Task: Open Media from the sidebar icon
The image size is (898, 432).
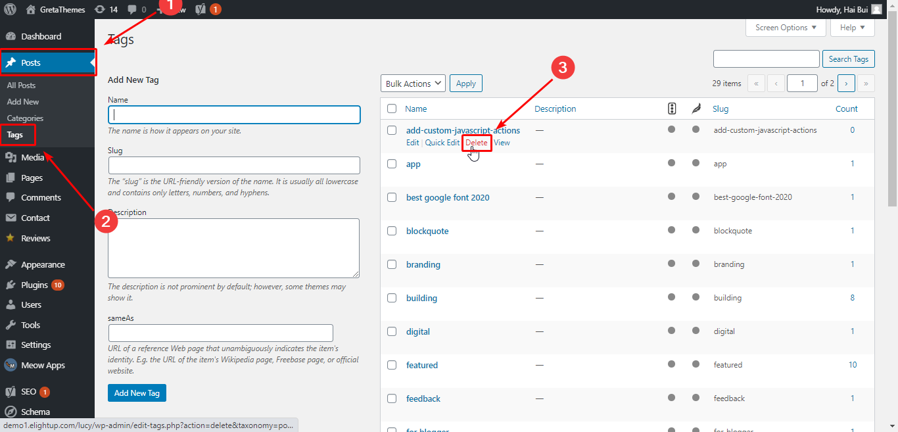Action: [11, 158]
